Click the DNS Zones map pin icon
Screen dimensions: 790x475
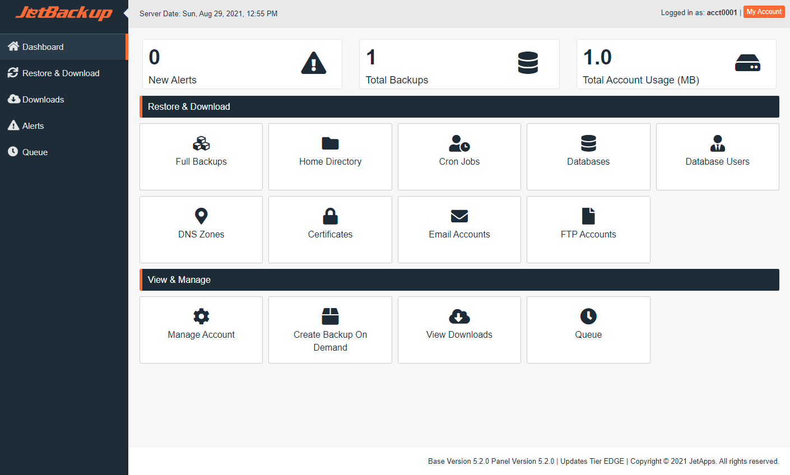201,216
